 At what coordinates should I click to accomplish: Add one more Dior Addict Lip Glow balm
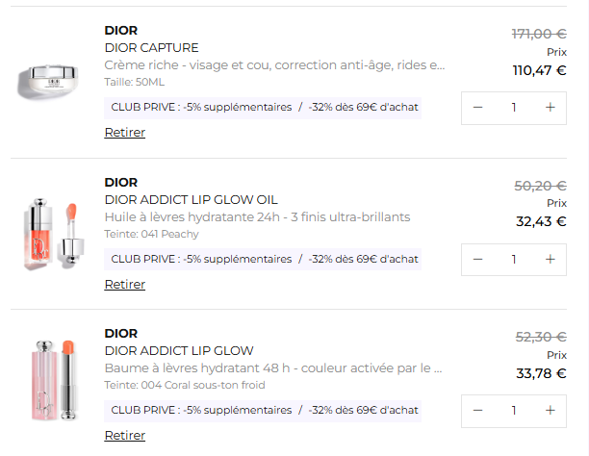click(550, 411)
